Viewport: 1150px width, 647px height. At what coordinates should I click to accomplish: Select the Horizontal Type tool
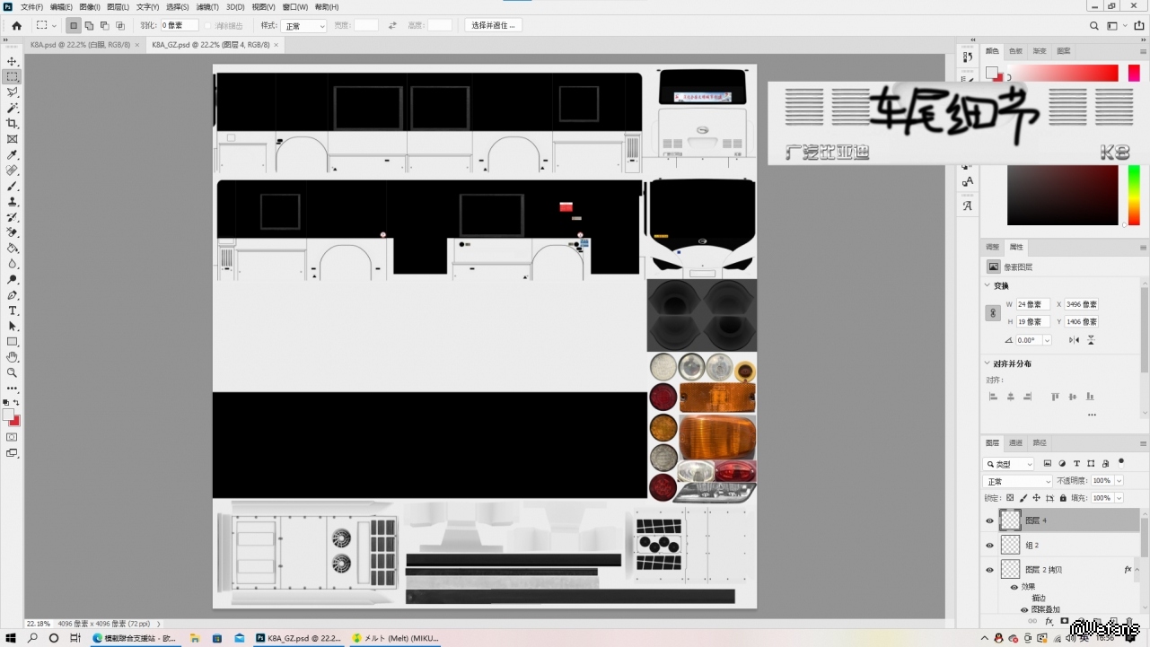pos(13,310)
